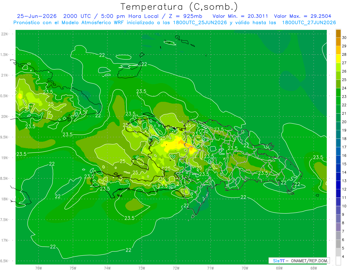Click the legend value '30'
This screenshot has height=272, width=352.
tap(345, 38)
